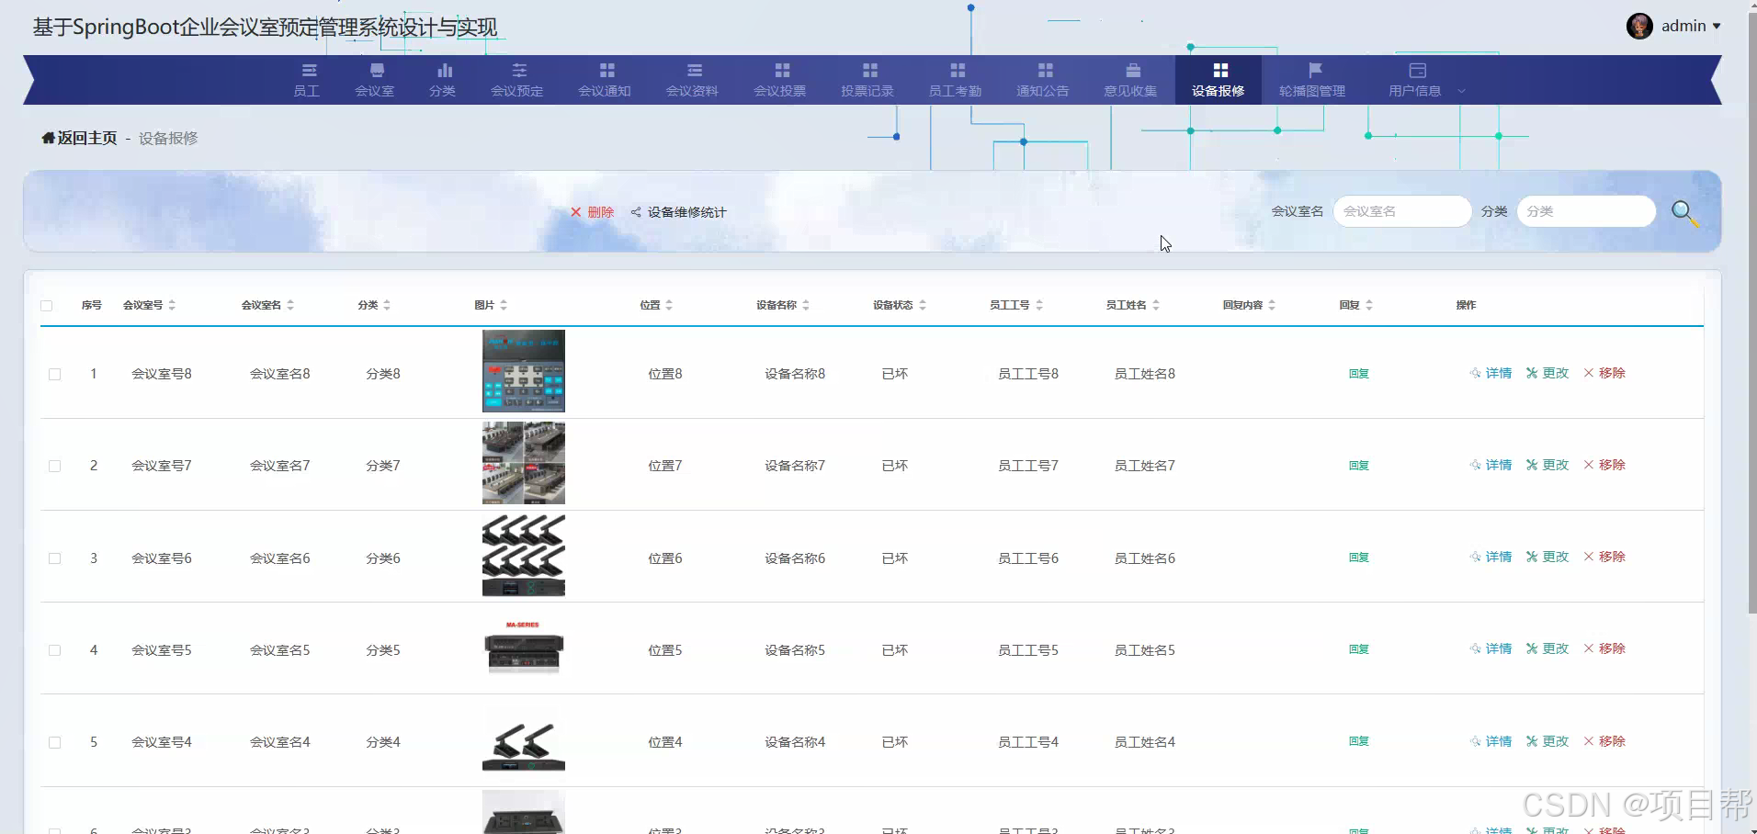Click 回复 in row 会议室号6
This screenshot has width=1757, height=834.
click(x=1359, y=558)
